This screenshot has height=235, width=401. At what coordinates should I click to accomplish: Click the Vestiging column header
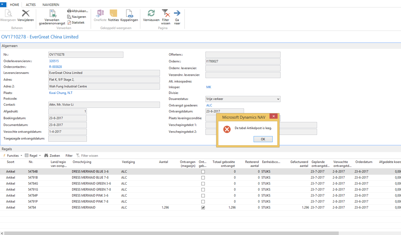tap(128, 162)
